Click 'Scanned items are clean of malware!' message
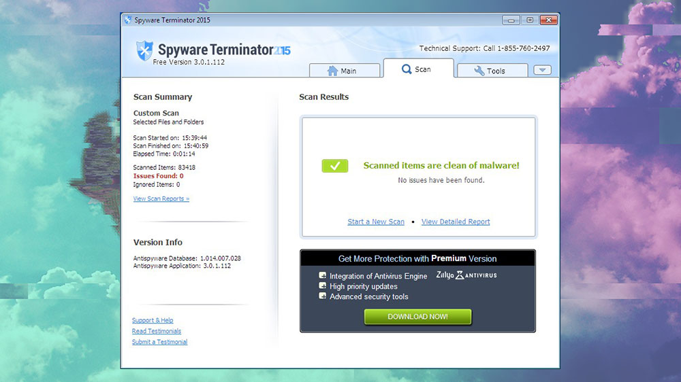This screenshot has width=681, height=382. [x=441, y=165]
